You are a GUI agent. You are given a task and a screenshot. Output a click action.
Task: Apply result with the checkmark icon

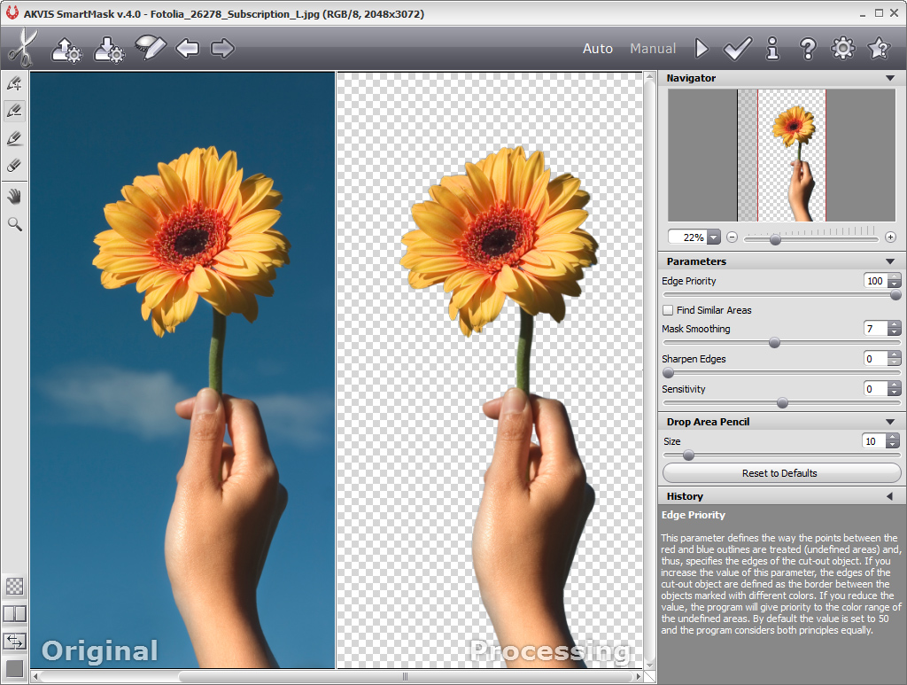[x=737, y=49]
